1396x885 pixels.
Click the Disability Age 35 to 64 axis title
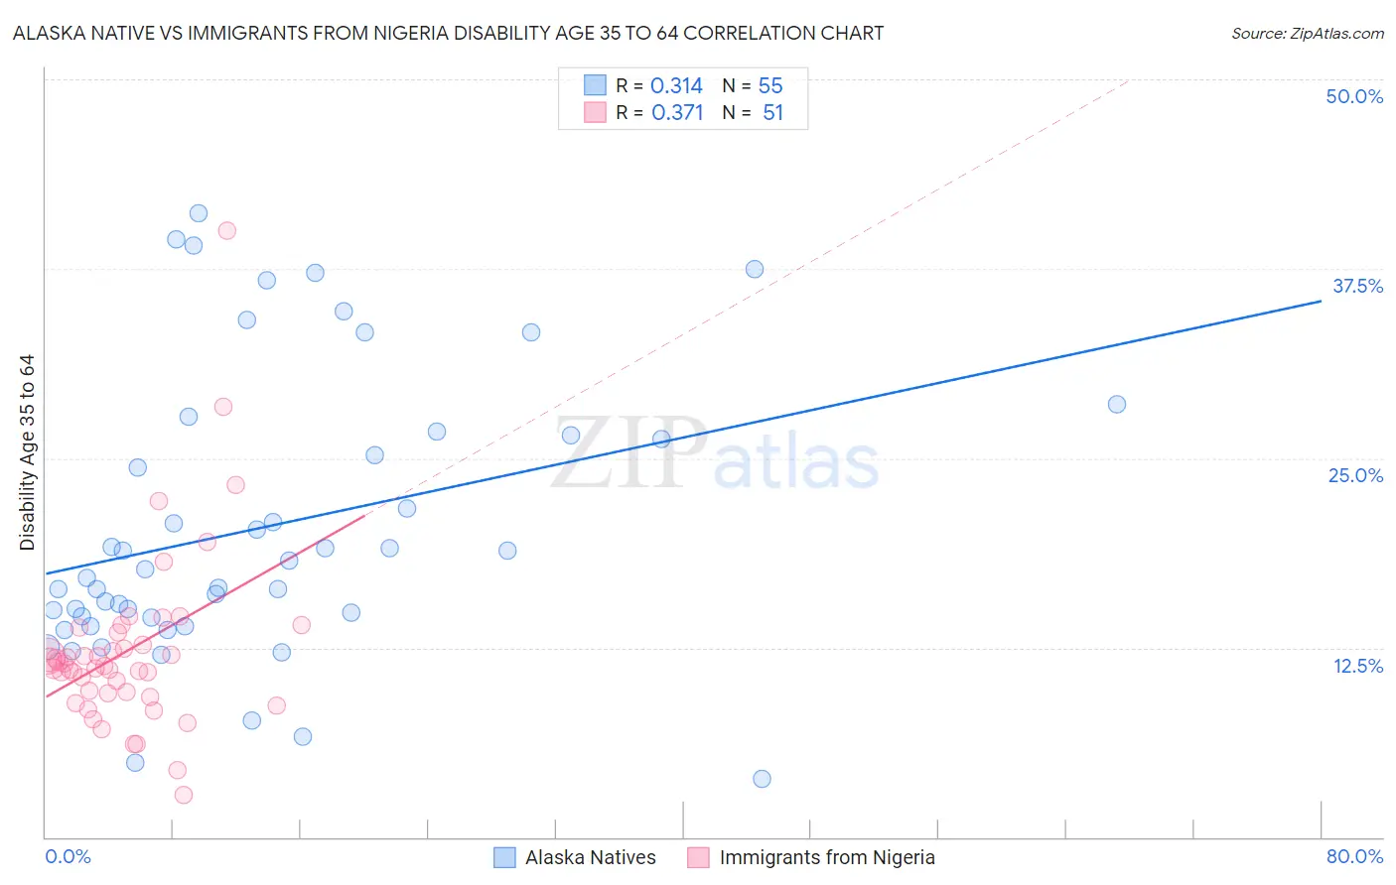click(x=27, y=452)
